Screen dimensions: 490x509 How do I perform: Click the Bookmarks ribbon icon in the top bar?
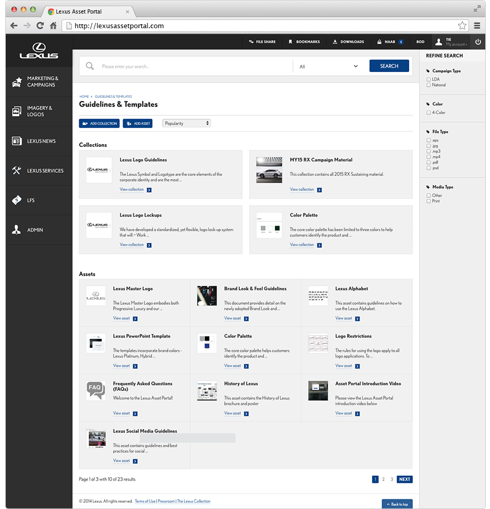[x=290, y=42]
